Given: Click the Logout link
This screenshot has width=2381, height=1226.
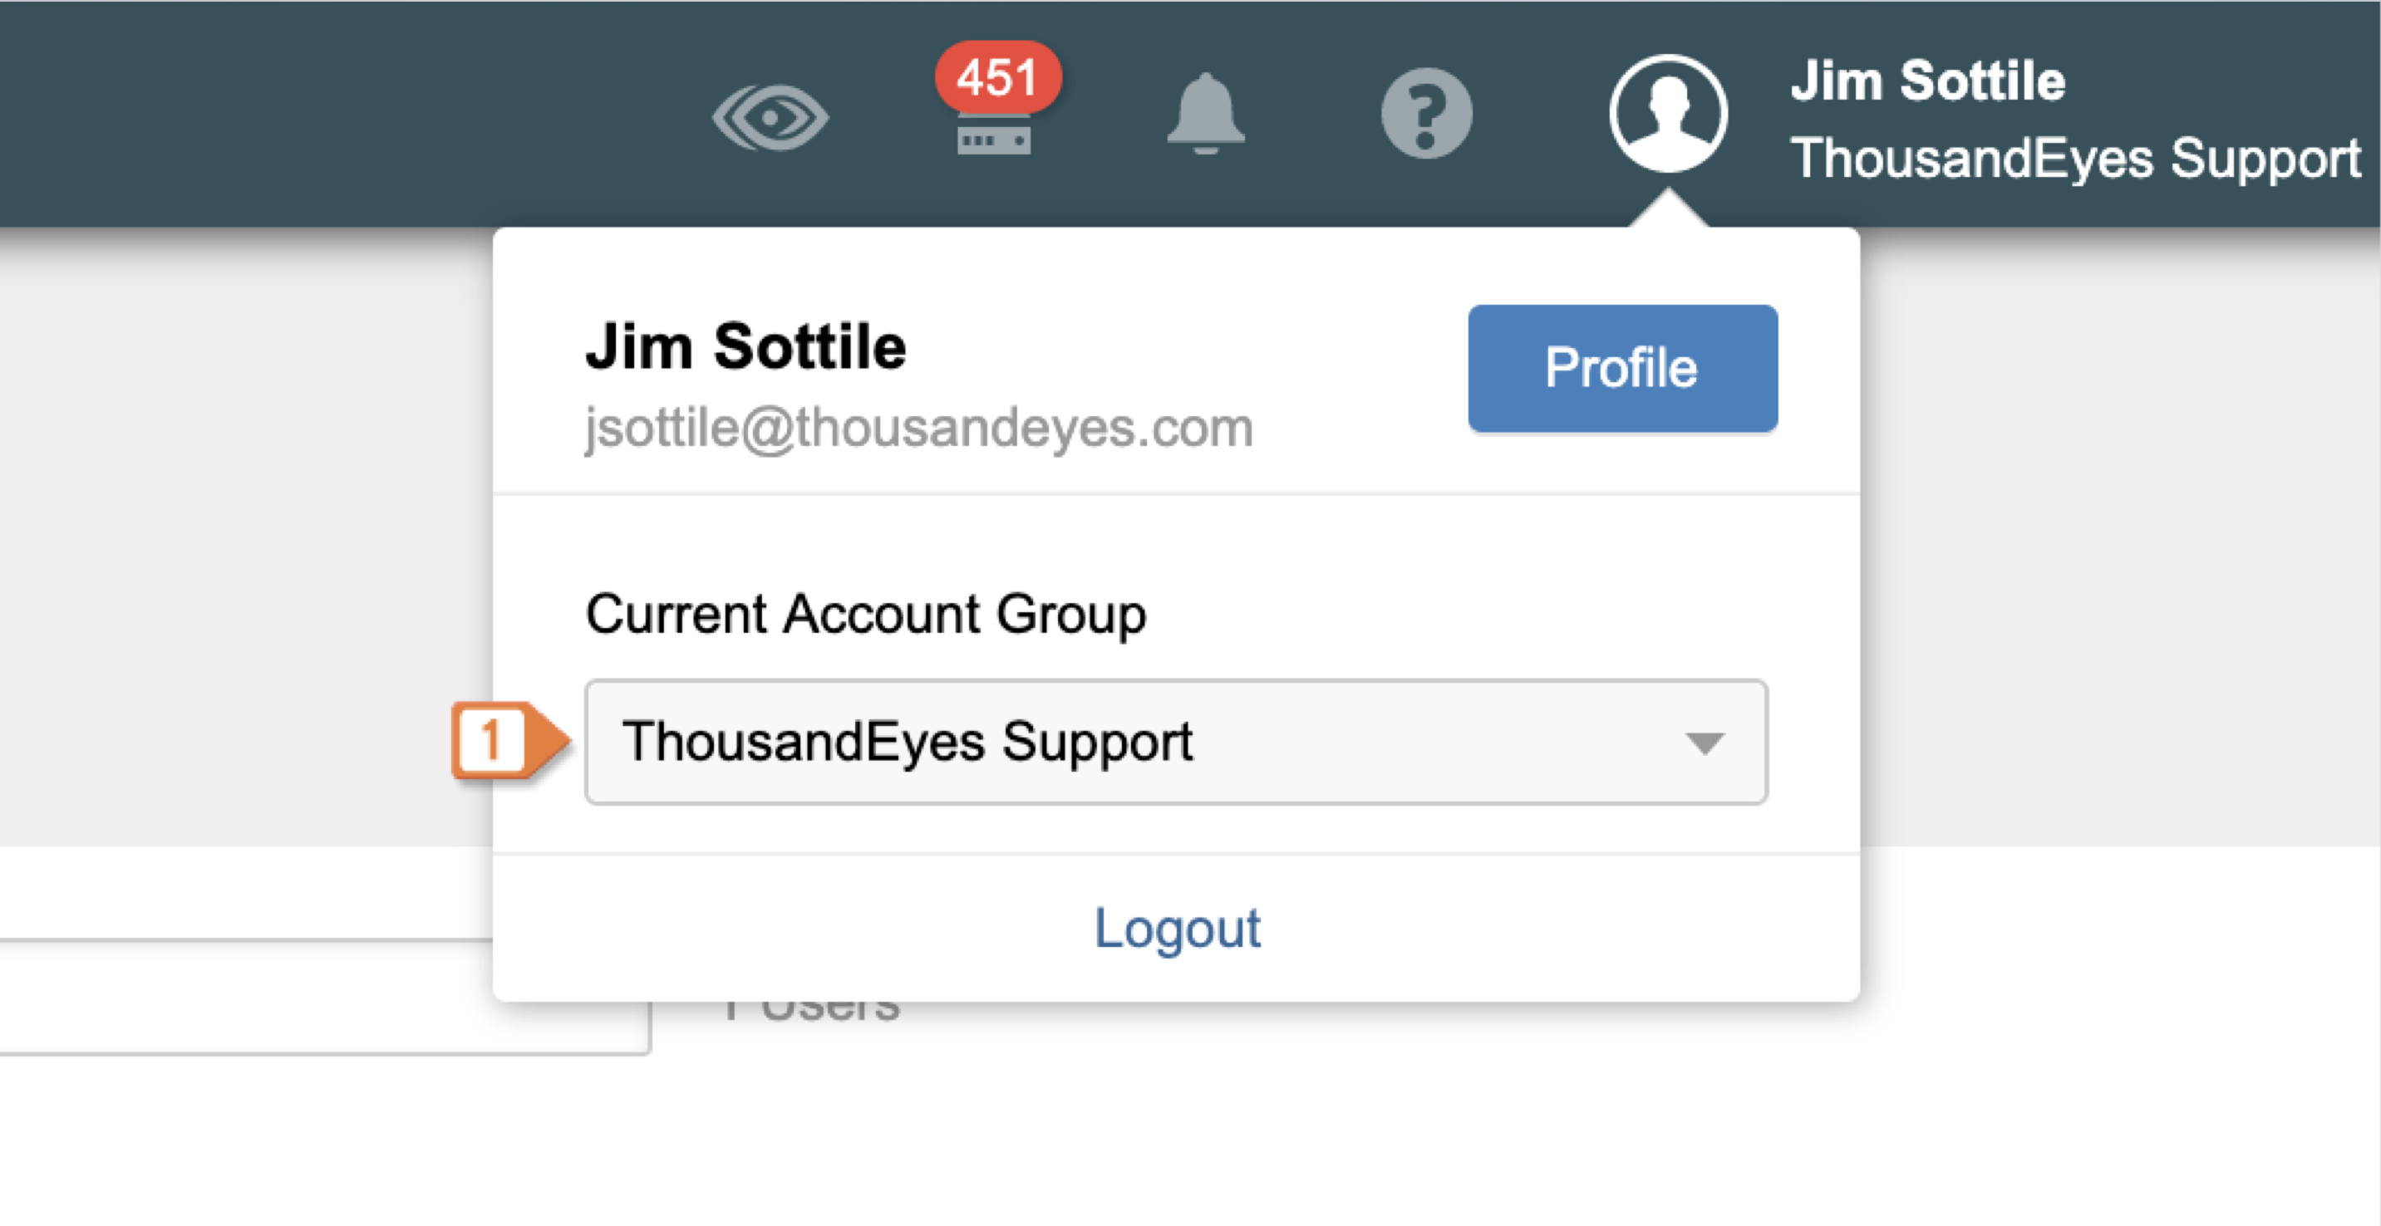Looking at the screenshot, I should (1176, 929).
